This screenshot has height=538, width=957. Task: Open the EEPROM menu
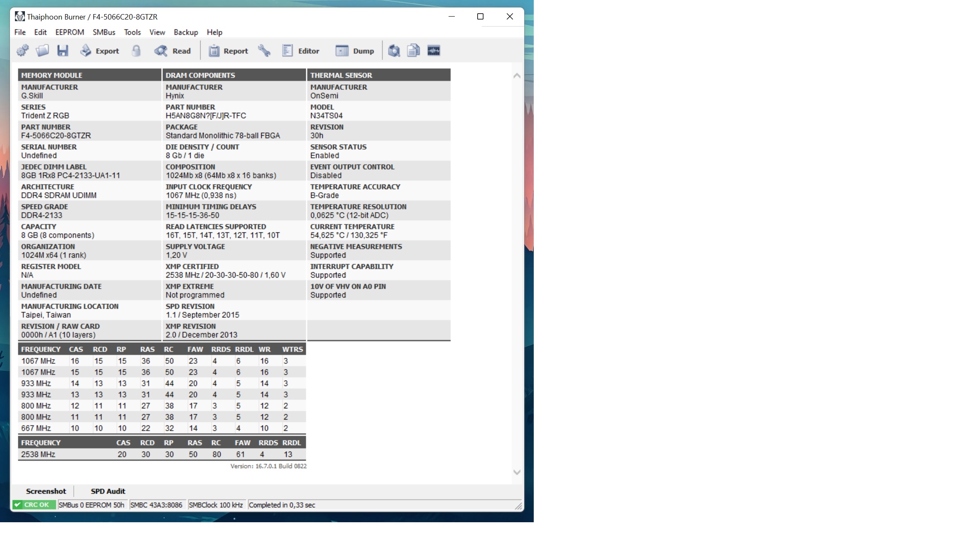tap(69, 32)
